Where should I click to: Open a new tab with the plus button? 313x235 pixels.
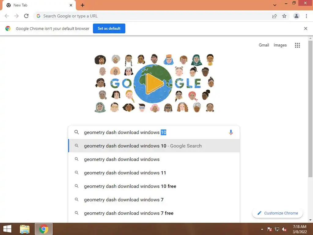[x=83, y=5]
